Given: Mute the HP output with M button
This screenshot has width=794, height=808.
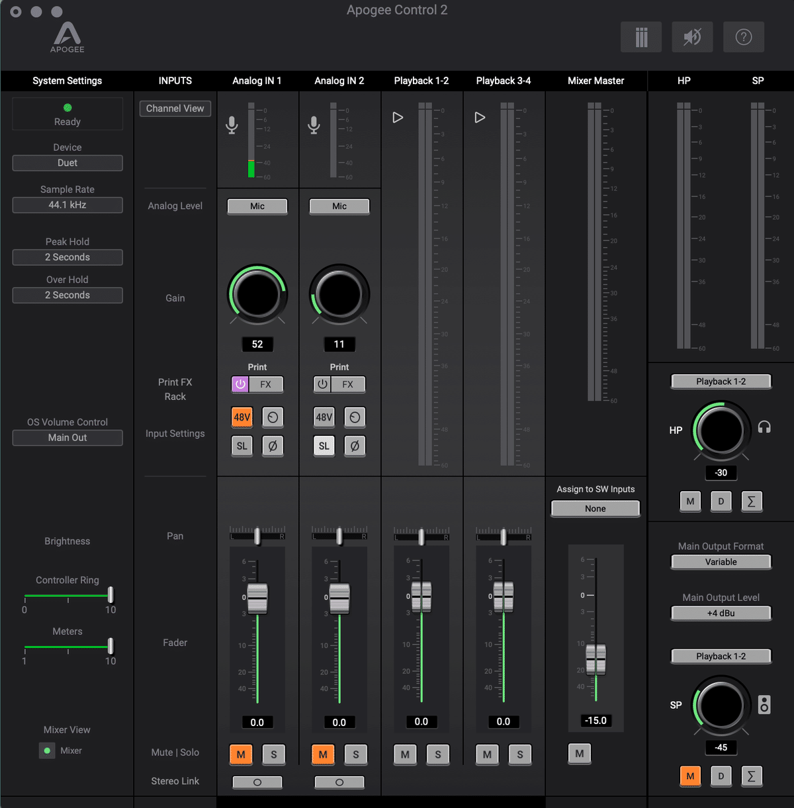Looking at the screenshot, I should point(690,501).
